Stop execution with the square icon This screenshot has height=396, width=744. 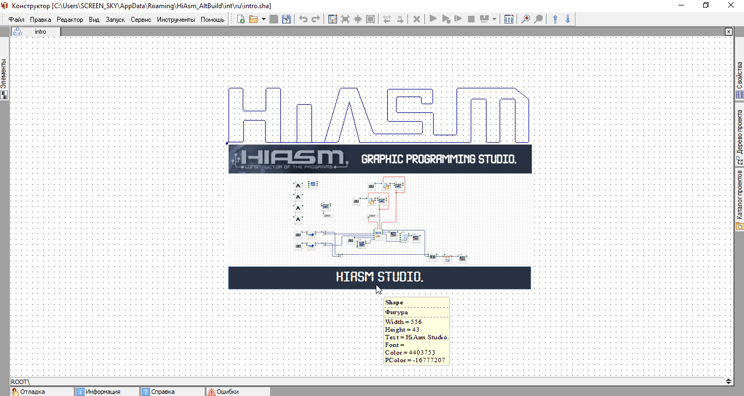471,19
